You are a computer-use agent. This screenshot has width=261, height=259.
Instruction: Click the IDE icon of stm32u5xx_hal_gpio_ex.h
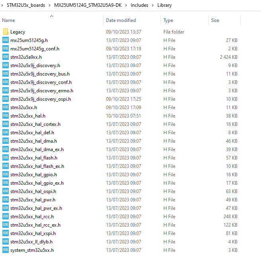tap(6, 183)
